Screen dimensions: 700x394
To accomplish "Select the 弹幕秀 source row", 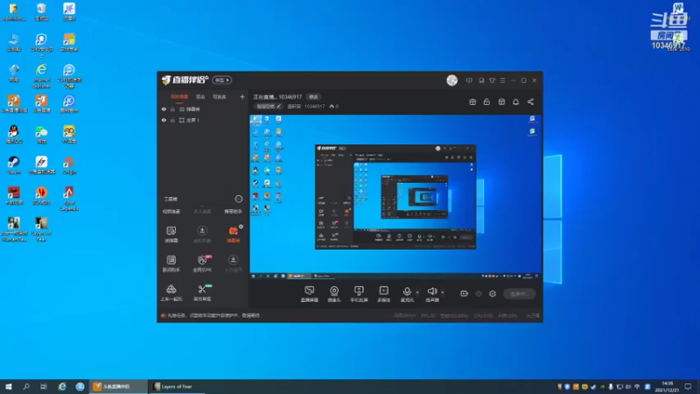I will click(203, 109).
